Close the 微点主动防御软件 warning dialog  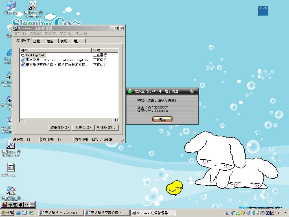point(192,91)
